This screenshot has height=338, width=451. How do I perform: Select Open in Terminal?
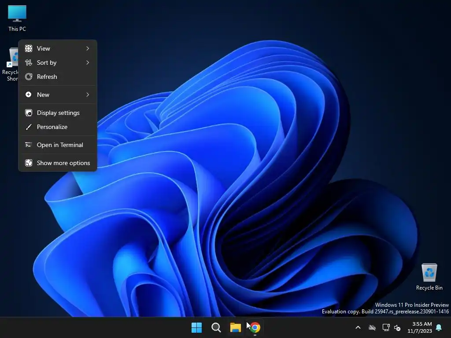click(x=58, y=145)
